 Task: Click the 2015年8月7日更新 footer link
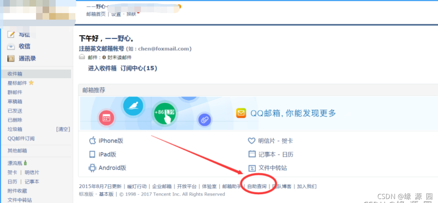coord(100,186)
